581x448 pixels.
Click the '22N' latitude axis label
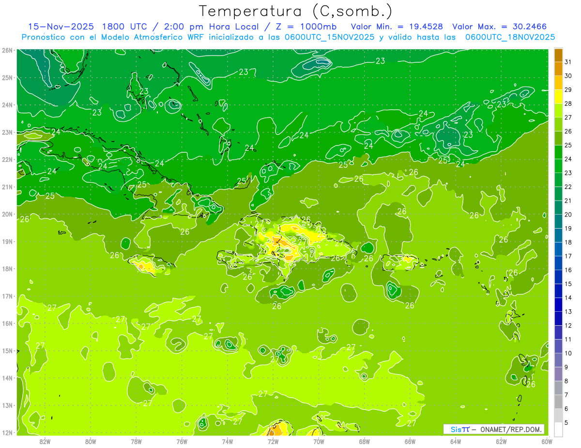coord(7,159)
